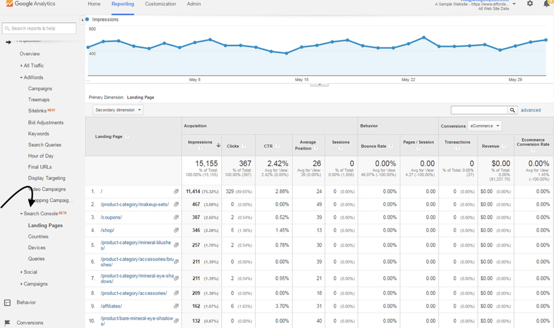This screenshot has height=328, width=554.
Task: Collapse chart using handle below graph
Action: click(x=319, y=84)
